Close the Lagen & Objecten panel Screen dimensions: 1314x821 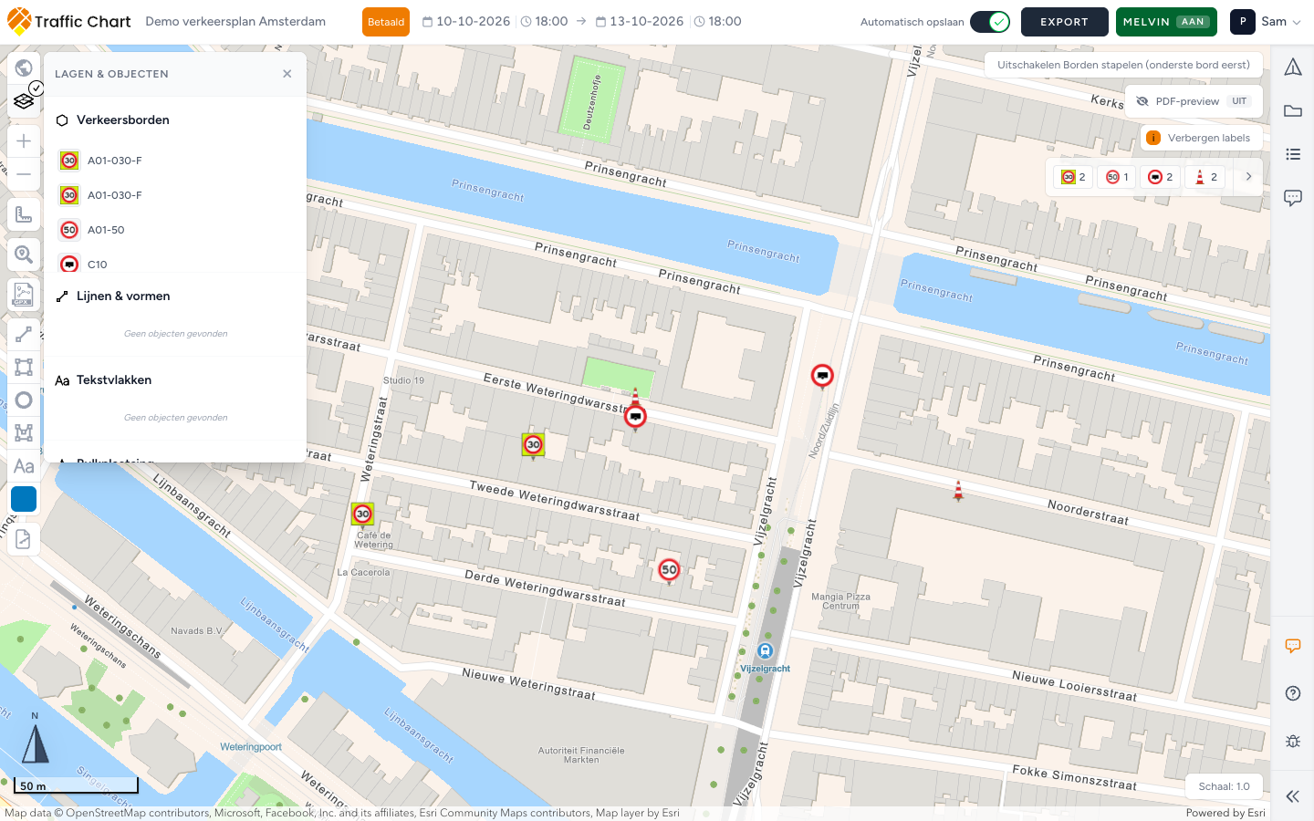[287, 74]
